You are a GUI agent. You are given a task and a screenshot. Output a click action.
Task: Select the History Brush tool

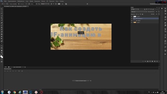coord(2,30)
